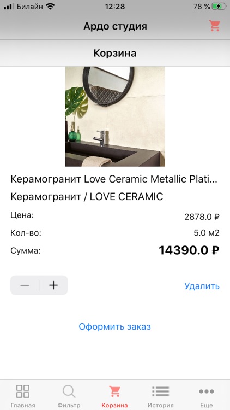
Task: Open the bathroom tile product photo
Action: pyautogui.click(x=115, y=116)
